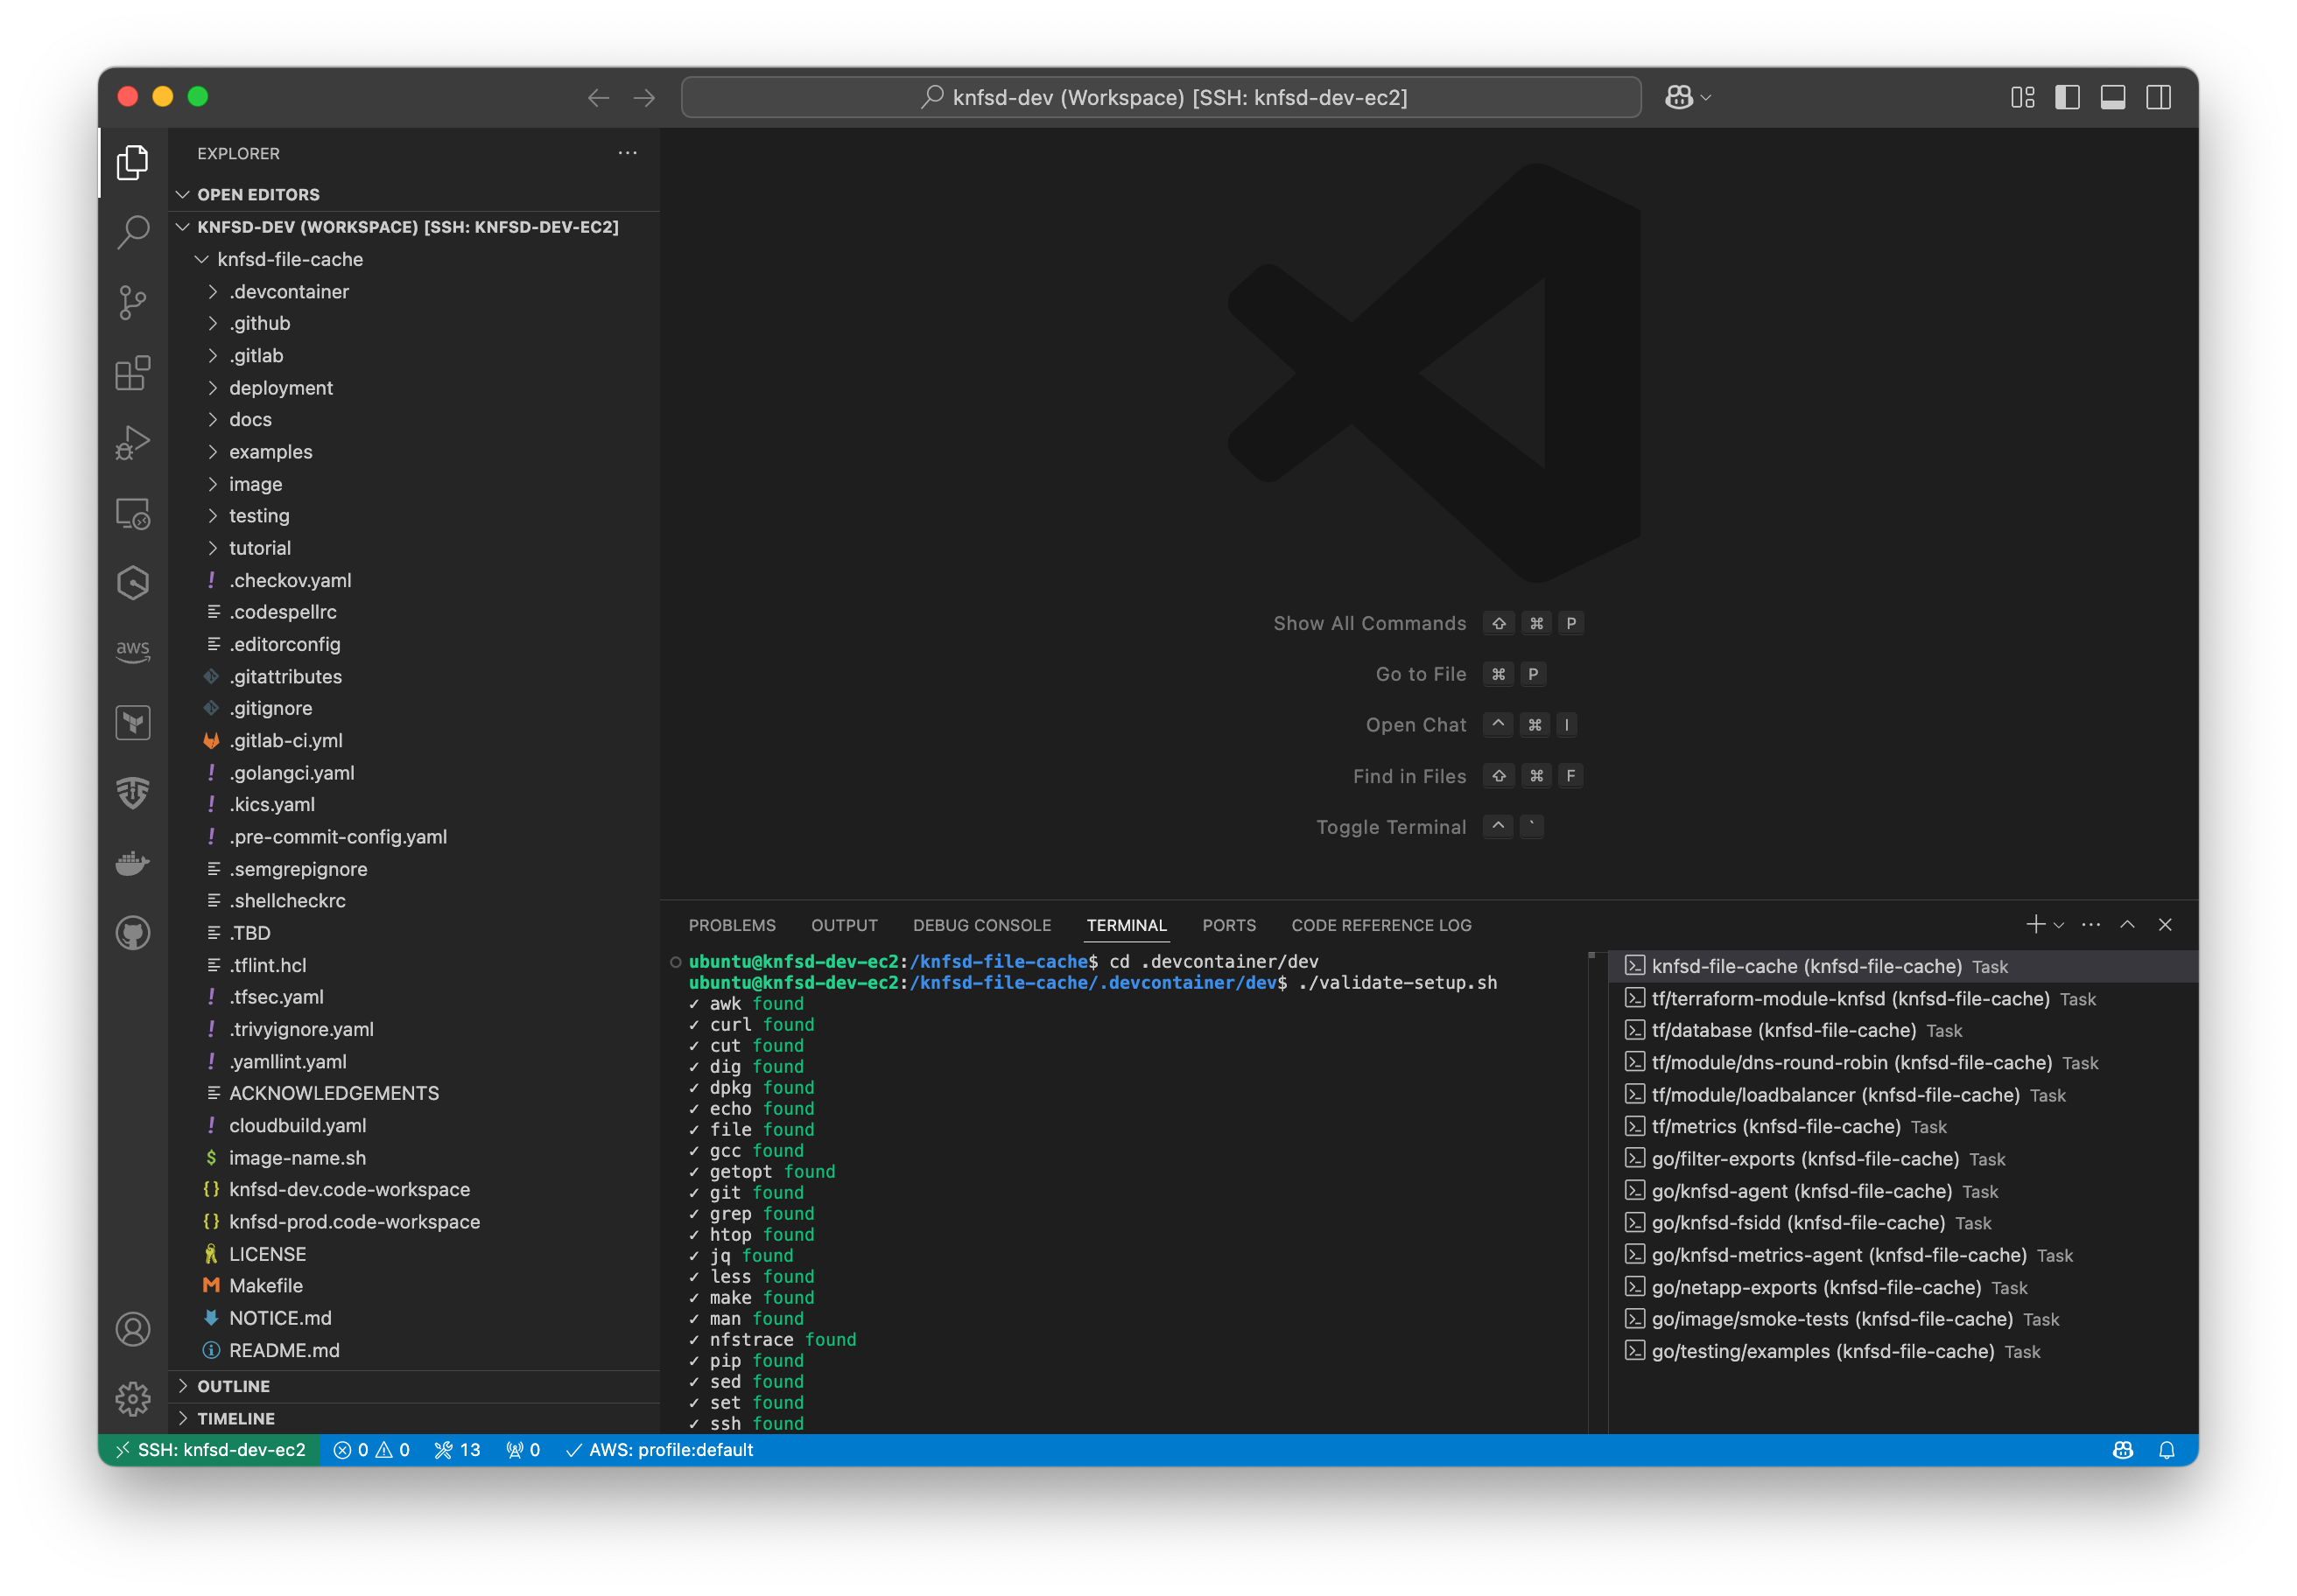The image size is (2297, 1596).
Task: Open the .pre-commit-config.yaml file
Action: click(414, 836)
